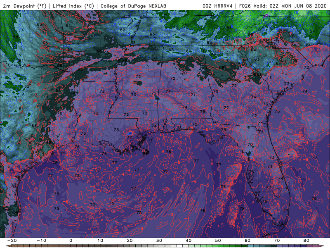Click the "2m Dewpoint (°F)" title text
Viewport: 330px width, 248px height.
pyautogui.click(x=25, y=6)
